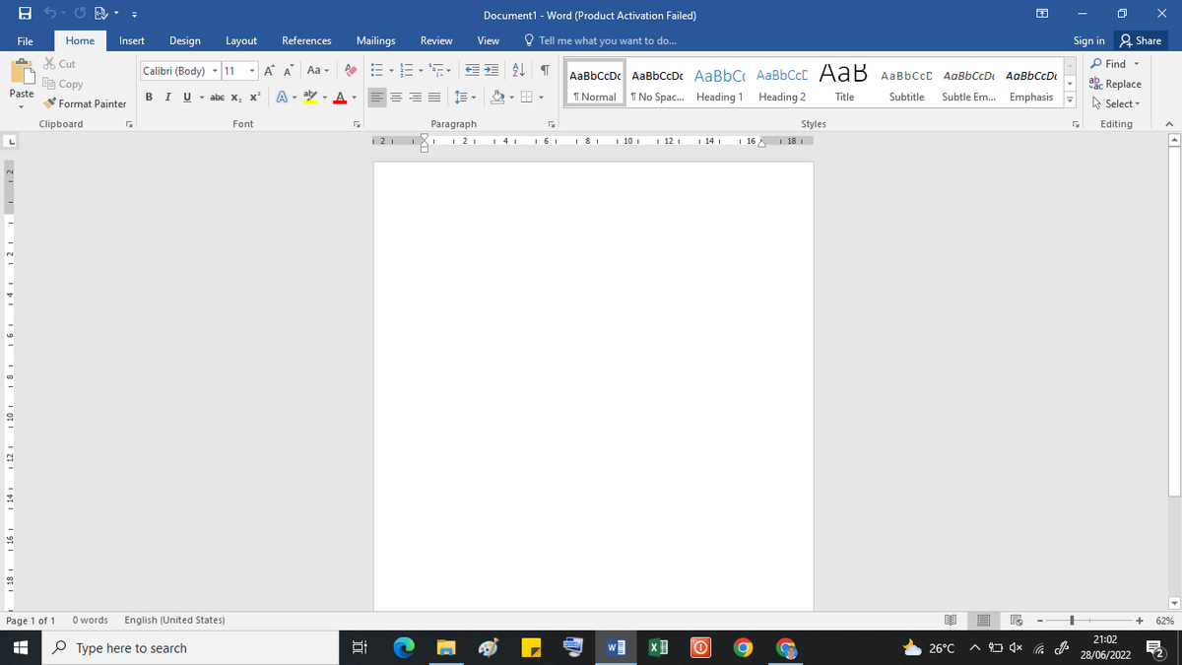Switch to the Layout tab
The image size is (1182, 665).
coord(241,40)
